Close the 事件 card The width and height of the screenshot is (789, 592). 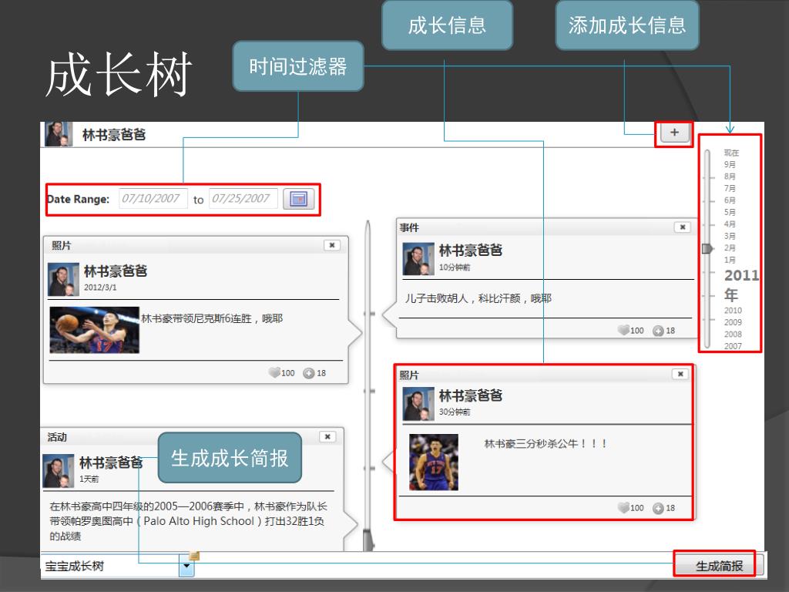pyautogui.click(x=683, y=227)
